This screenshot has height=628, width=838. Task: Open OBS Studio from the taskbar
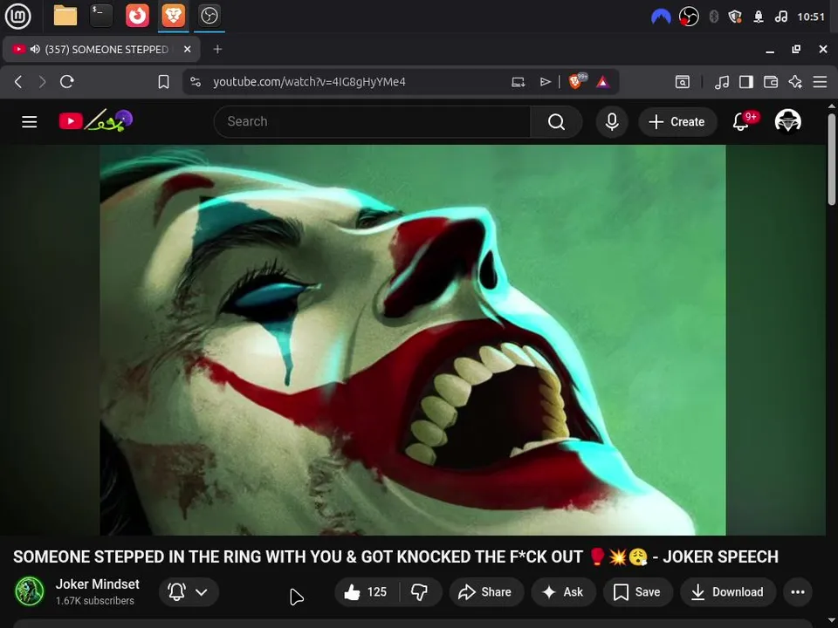point(209,16)
